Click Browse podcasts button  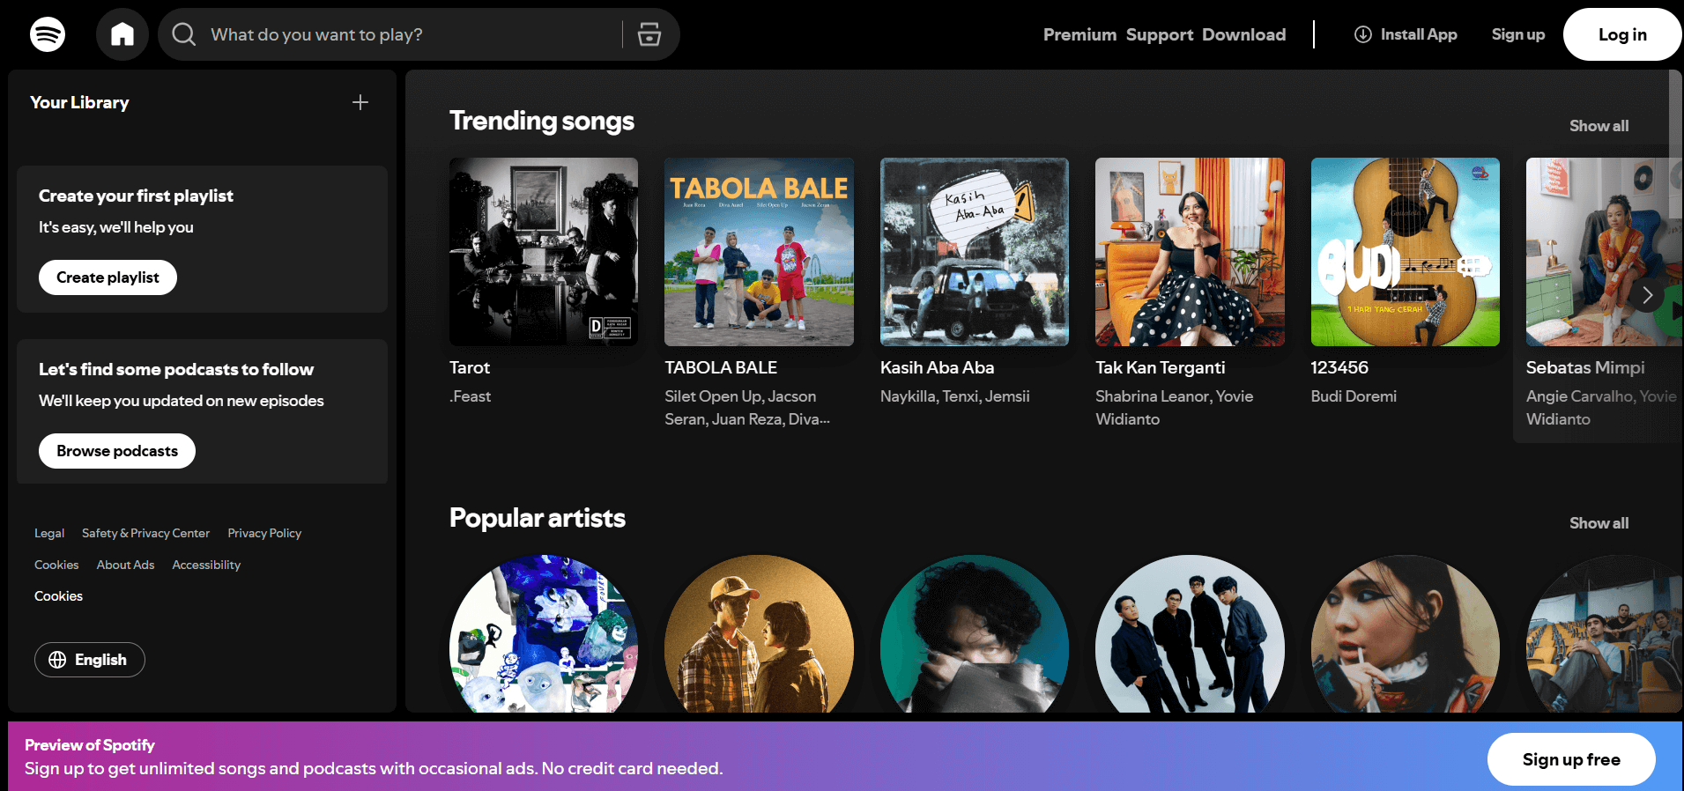pyautogui.click(x=117, y=451)
